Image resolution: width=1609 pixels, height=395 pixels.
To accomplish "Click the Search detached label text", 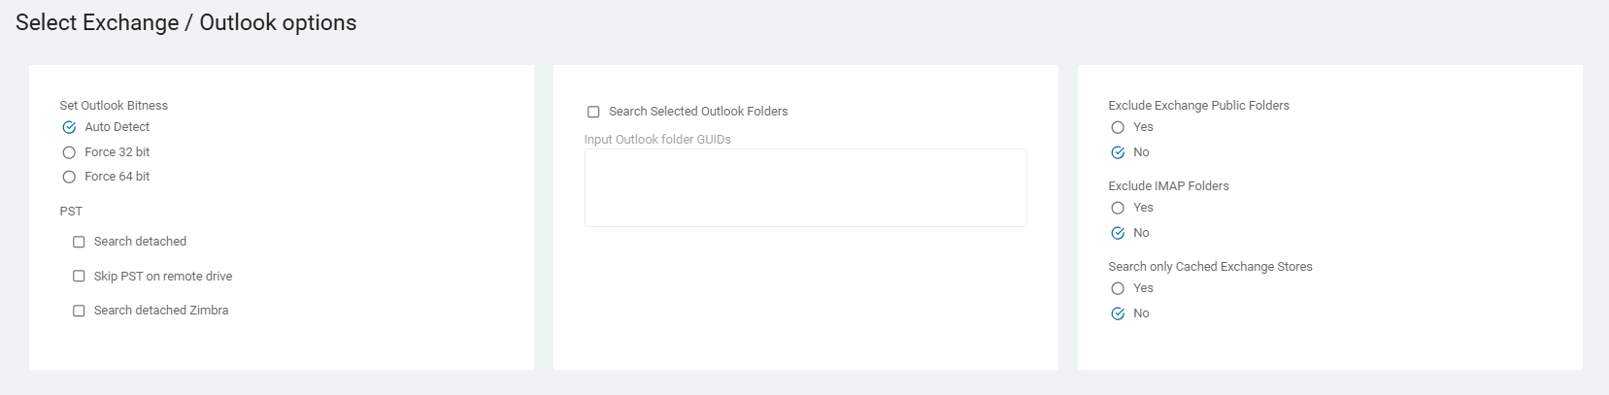I will point(140,242).
